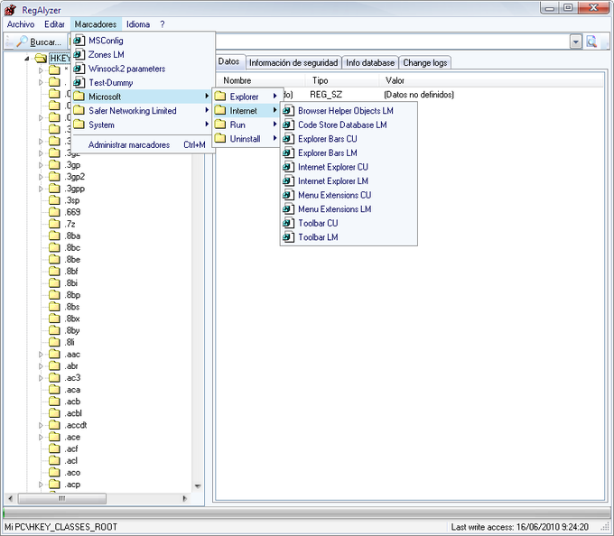614x536 pixels.
Task: Click the Buscar search toolbar button
Action: coord(38,42)
